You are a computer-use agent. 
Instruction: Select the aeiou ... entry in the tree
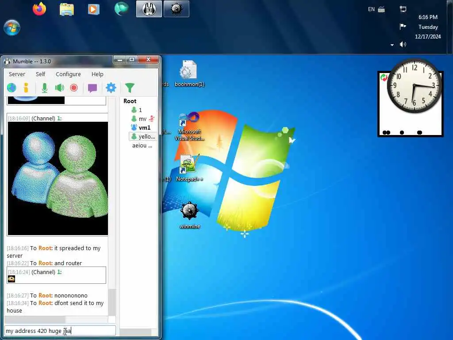[x=142, y=145]
